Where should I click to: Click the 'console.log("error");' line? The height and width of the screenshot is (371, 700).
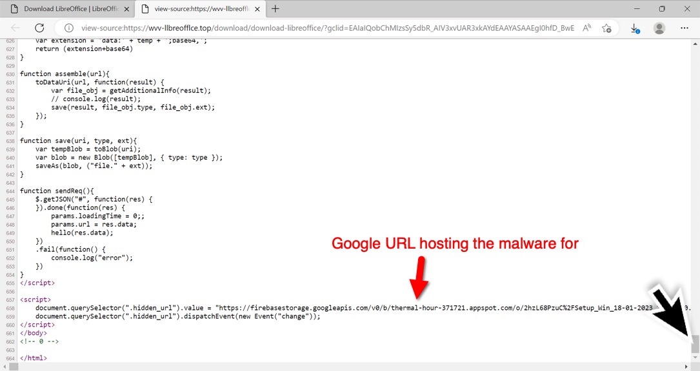(x=92, y=258)
